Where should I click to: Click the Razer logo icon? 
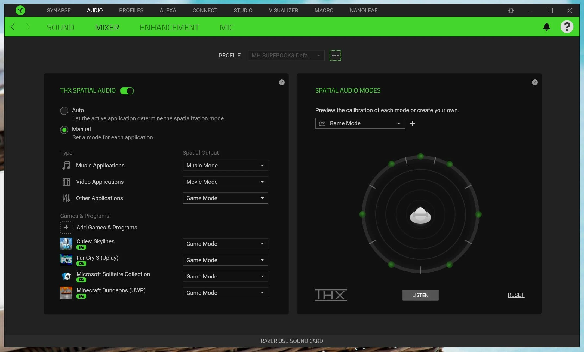pos(20,10)
